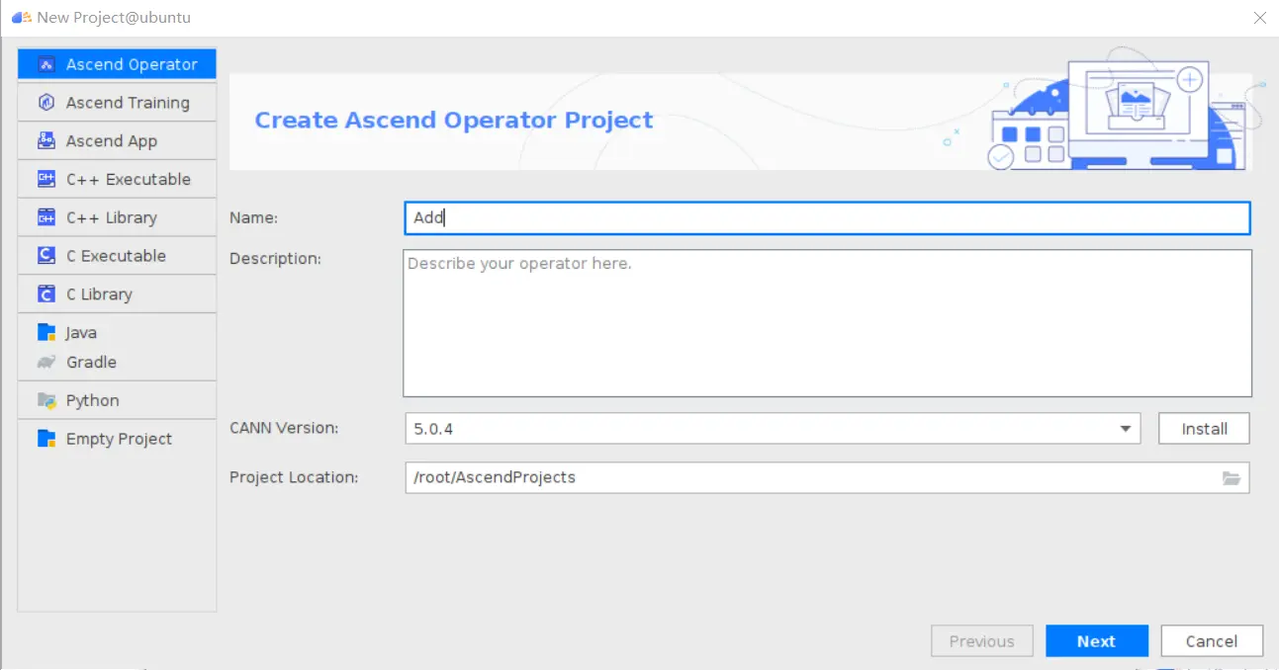This screenshot has height=670, width=1279.
Task: Click the Empty Project icon
Action: 46,439
